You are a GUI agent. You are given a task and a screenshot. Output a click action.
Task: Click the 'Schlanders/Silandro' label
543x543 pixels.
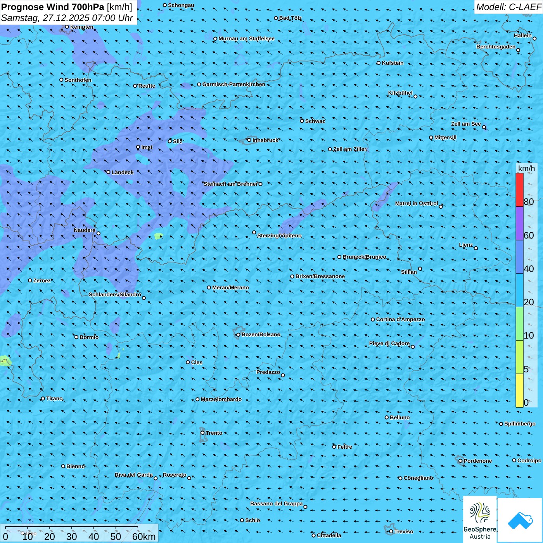[x=115, y=294]
